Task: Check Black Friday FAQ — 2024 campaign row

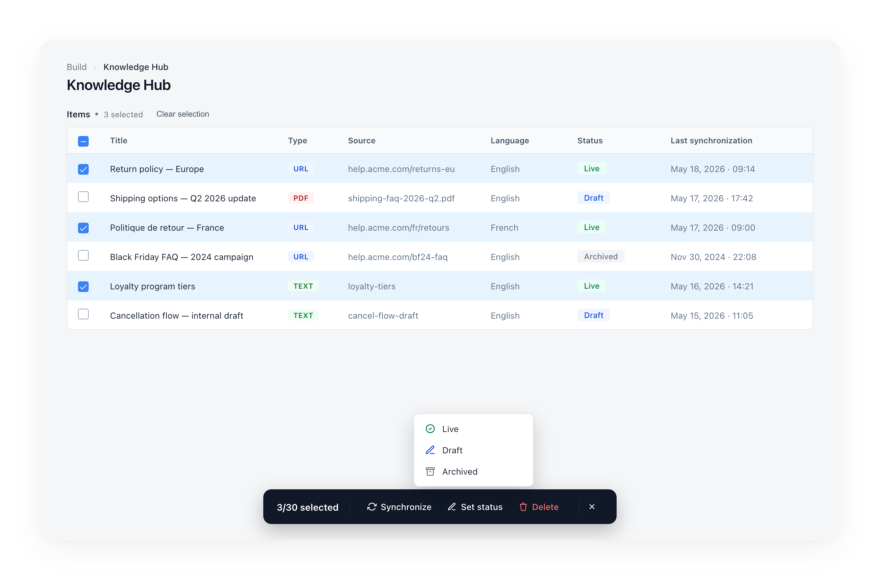Action: 83,256
